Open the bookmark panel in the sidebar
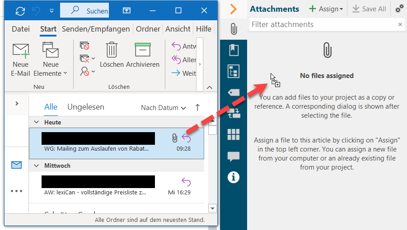The height and width of the screenshot is (230, 407). click(x=234, y=50)
